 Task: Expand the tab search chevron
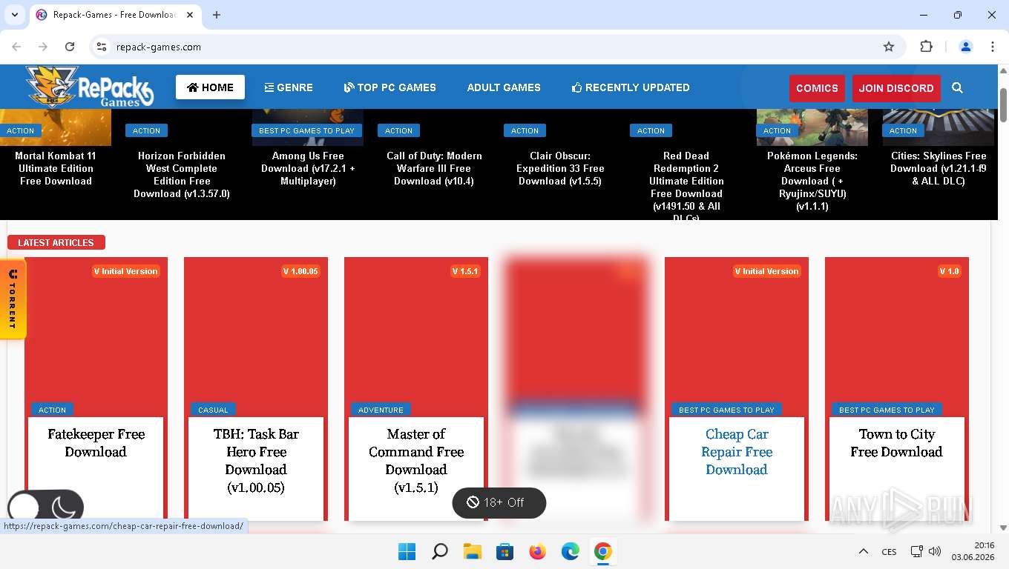(x=14, y=15)
